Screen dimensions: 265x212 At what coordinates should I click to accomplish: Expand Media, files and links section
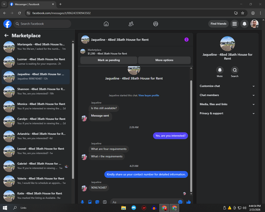[227, 104]
